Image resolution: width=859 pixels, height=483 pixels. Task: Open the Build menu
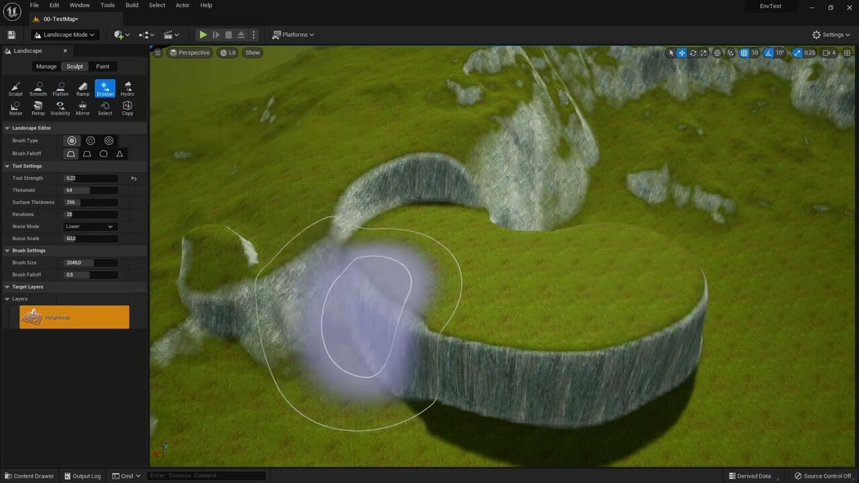click(132, 5)
